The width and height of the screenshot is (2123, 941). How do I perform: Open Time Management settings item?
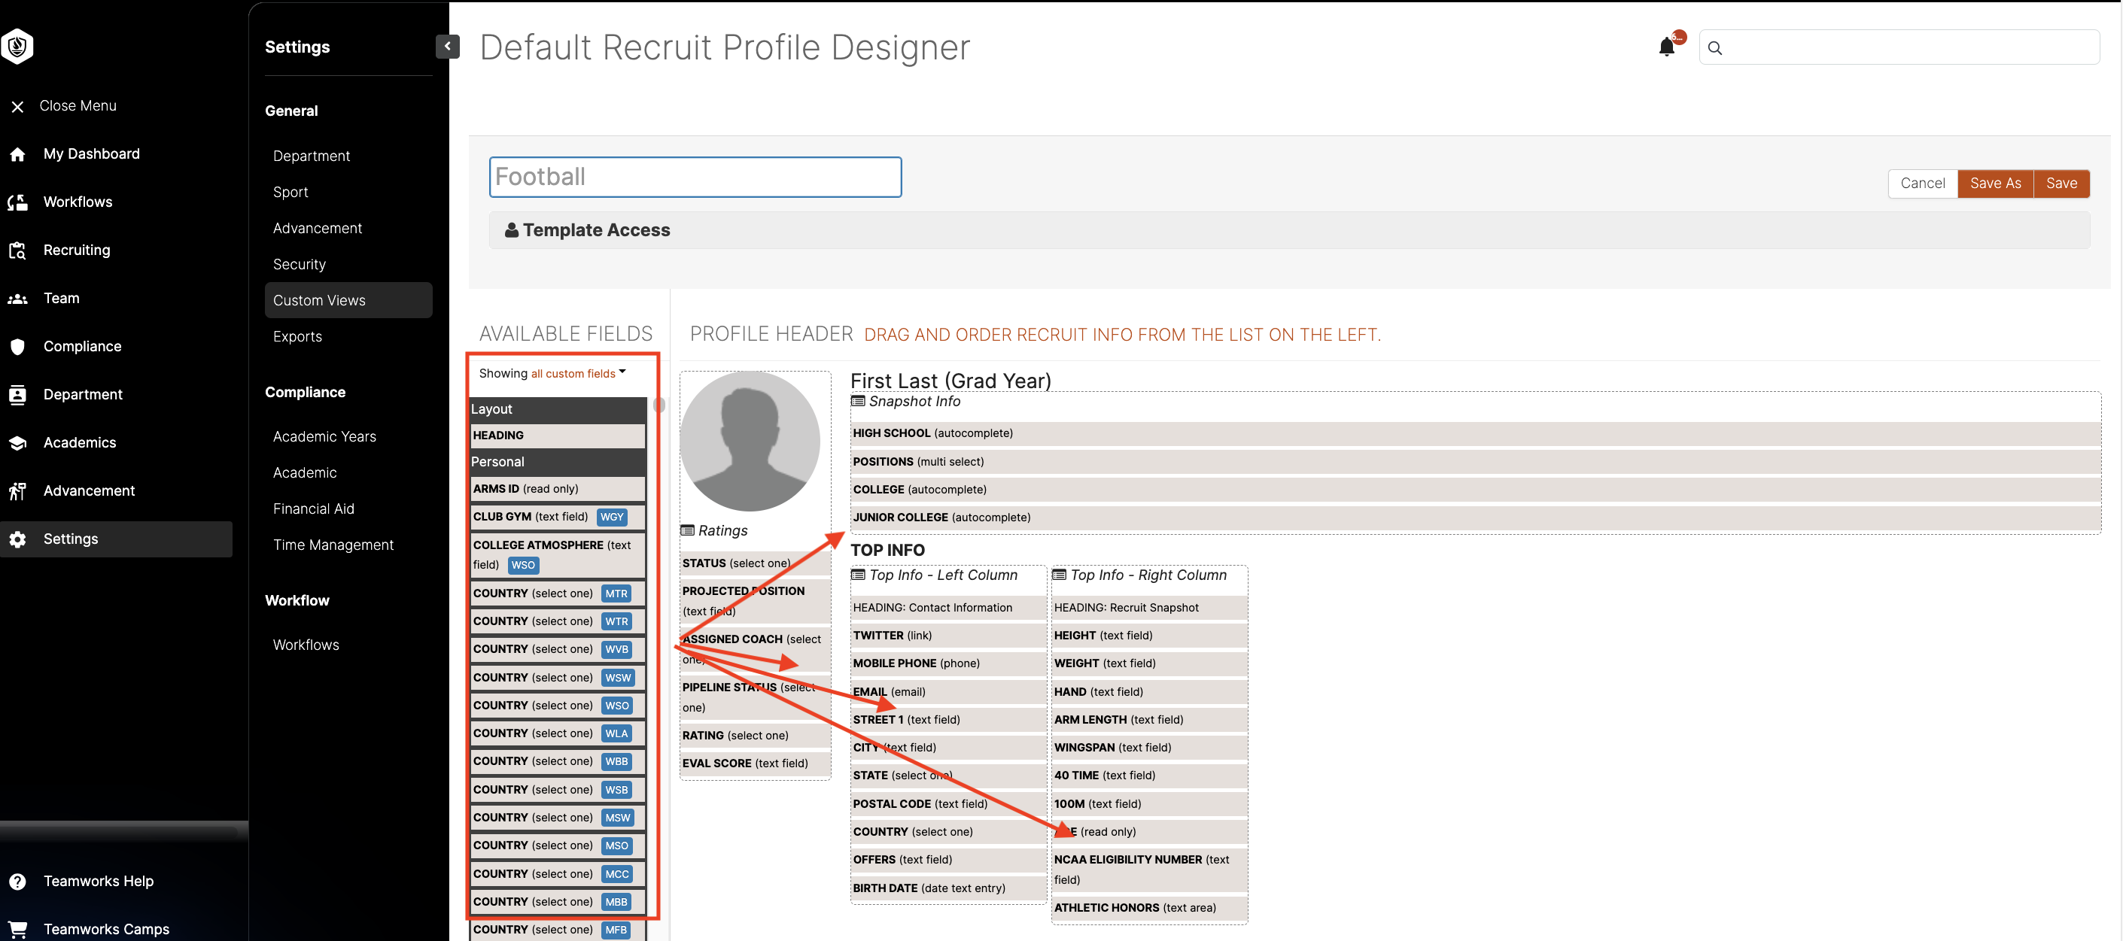(333, 545)
